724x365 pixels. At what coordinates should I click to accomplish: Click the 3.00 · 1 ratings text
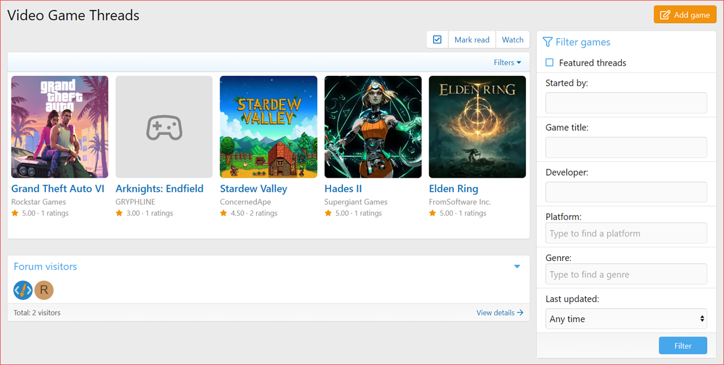(149, 213)
